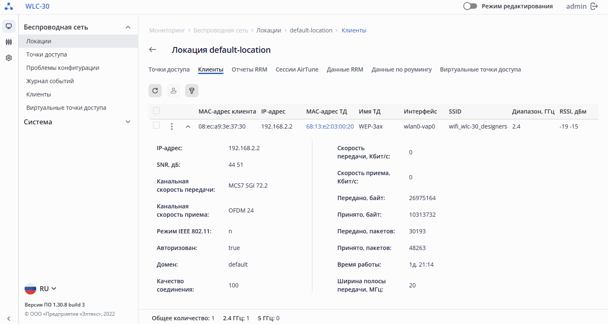
Task: Open the sliders configuration icon in left rail
Action: click(x=9, y=42)
